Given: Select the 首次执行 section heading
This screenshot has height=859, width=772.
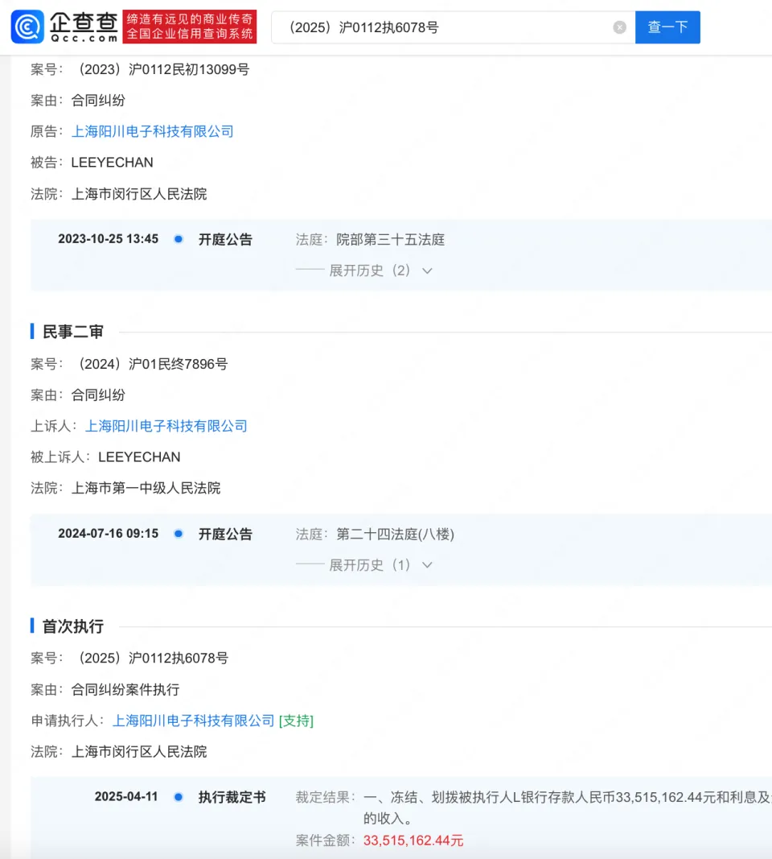Looking at the screenshot, I should (x=72, y=626).
